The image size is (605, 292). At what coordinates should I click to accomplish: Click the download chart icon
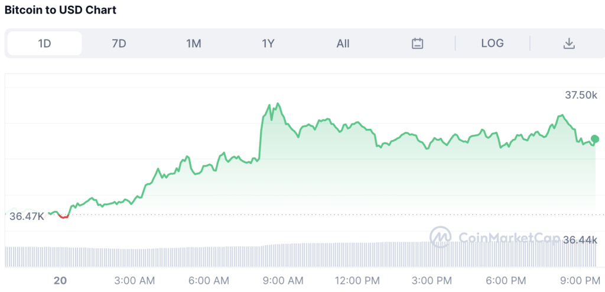pyautogui.click(x=569, y=43)
